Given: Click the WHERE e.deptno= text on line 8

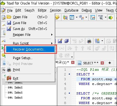Looking at the screenshot, I should (x=95, y=103).
